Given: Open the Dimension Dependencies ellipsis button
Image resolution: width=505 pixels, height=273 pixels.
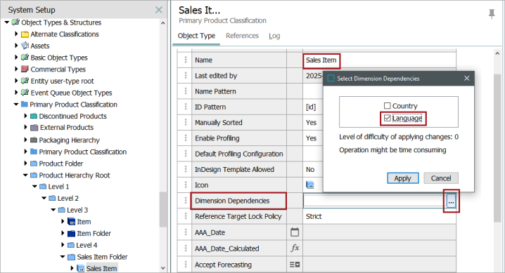Looking at the screenshot, I should coord(451,201).
